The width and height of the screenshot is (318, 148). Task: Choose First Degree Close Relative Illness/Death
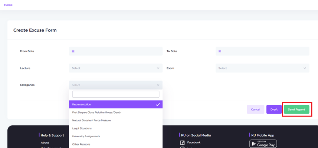pyautogui.click(x=97, y=112)
